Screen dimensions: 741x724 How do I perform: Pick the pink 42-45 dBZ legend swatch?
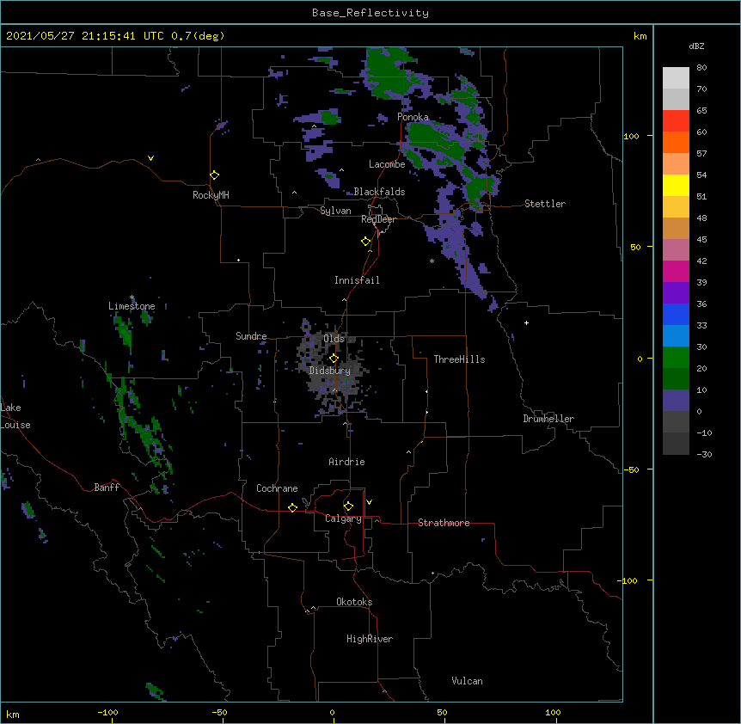[676, 250]
